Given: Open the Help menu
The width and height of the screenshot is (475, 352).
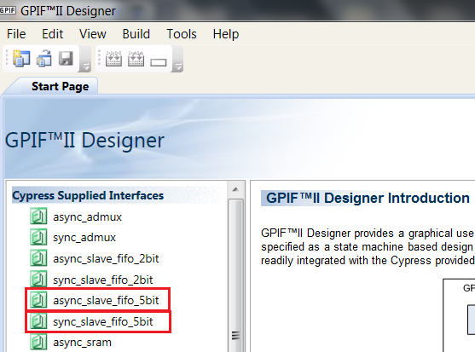Looking at the screenshot, I should 226,34.
